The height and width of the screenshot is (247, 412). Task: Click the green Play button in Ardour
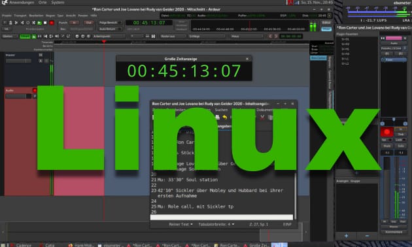tap(39, 23)
